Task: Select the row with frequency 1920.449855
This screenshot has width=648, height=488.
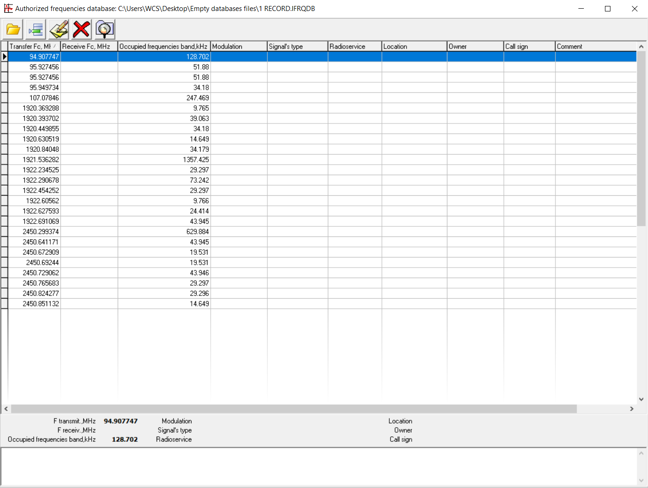Action: click(x=322, y=129)
